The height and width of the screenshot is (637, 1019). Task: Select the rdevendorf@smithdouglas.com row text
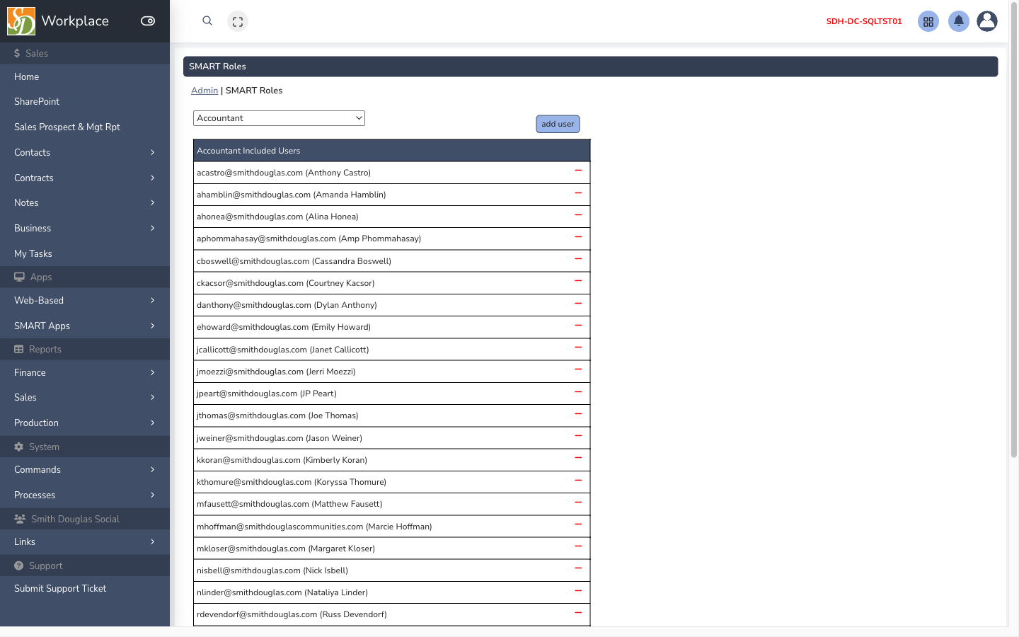[292, 614]
